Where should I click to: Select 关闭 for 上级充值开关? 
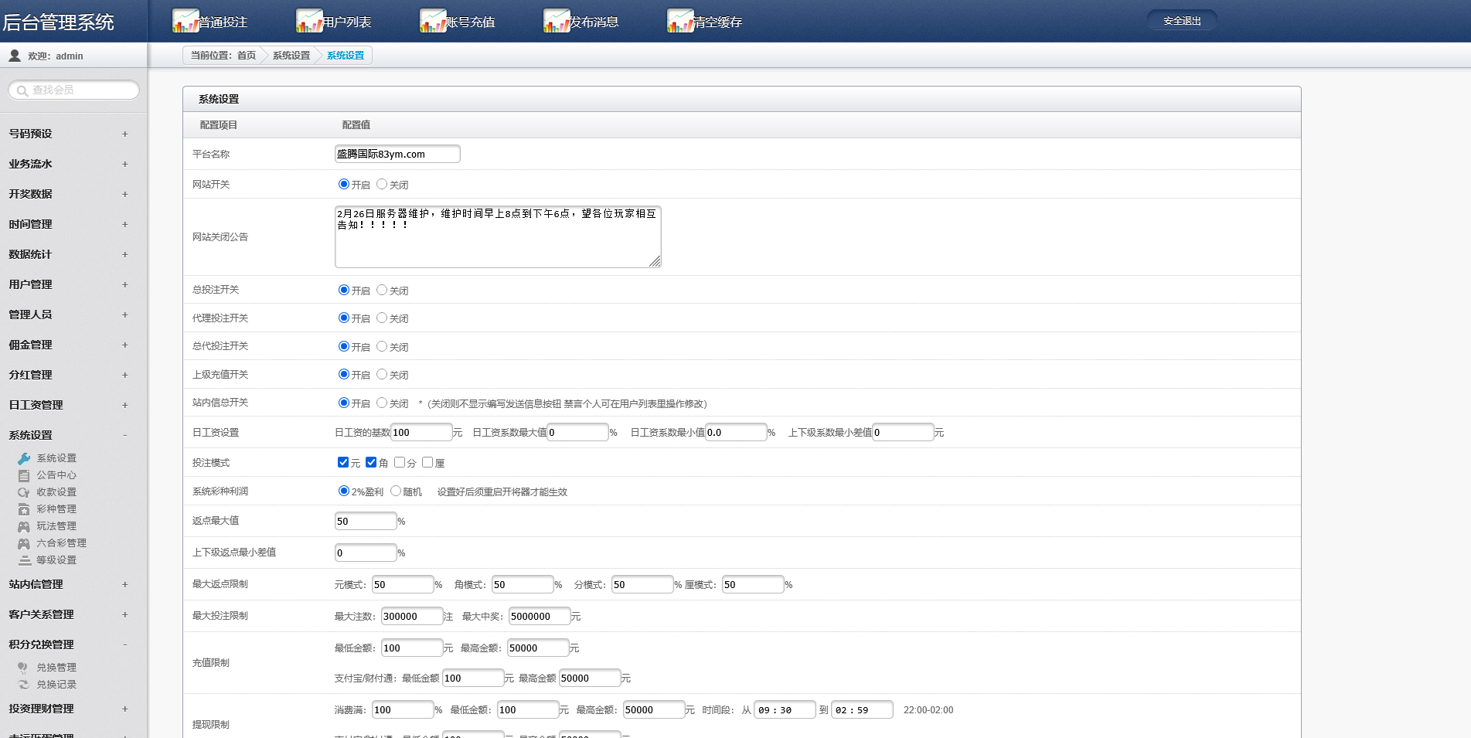tap(382, 374)
